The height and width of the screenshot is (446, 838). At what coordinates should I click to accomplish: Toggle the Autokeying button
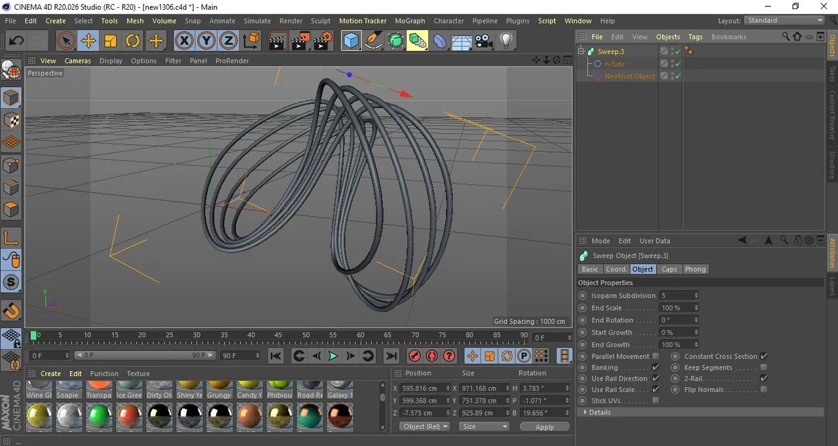[x=431, y=356]
